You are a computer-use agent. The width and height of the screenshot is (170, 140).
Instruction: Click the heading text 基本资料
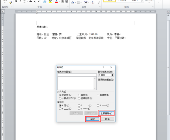coord(42,27)
